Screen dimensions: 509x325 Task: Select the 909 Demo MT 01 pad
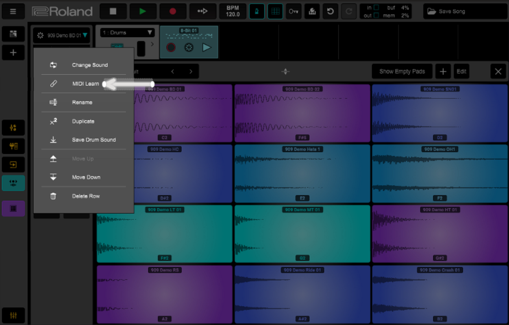[x=302, y=234]
